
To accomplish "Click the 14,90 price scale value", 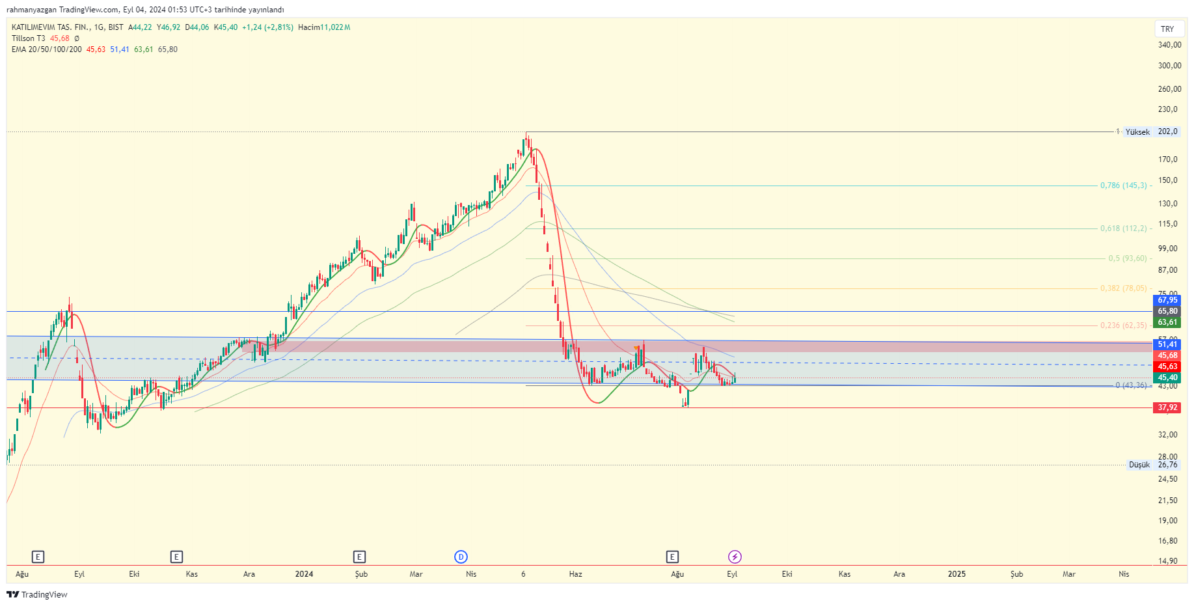I will point(1168,561).
